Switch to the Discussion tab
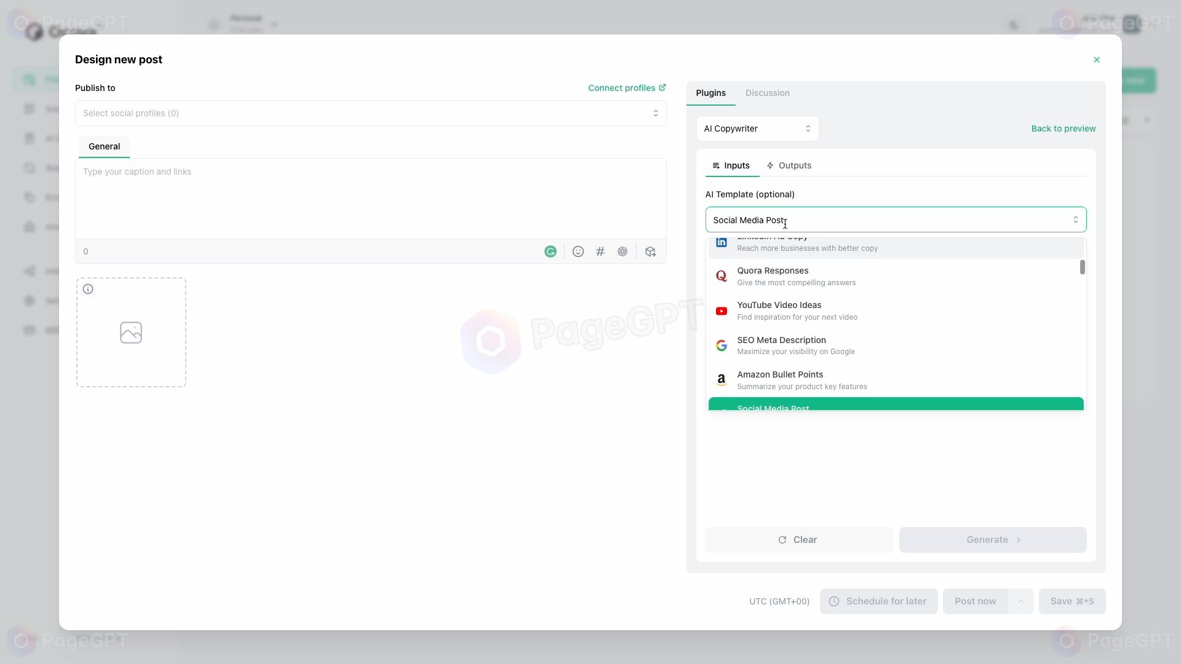Screen dimensions: 1181x664 (x=768, y=93)
